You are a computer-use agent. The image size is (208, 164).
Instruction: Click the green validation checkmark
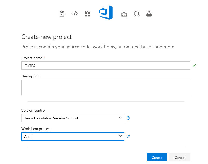coord(194,65)
